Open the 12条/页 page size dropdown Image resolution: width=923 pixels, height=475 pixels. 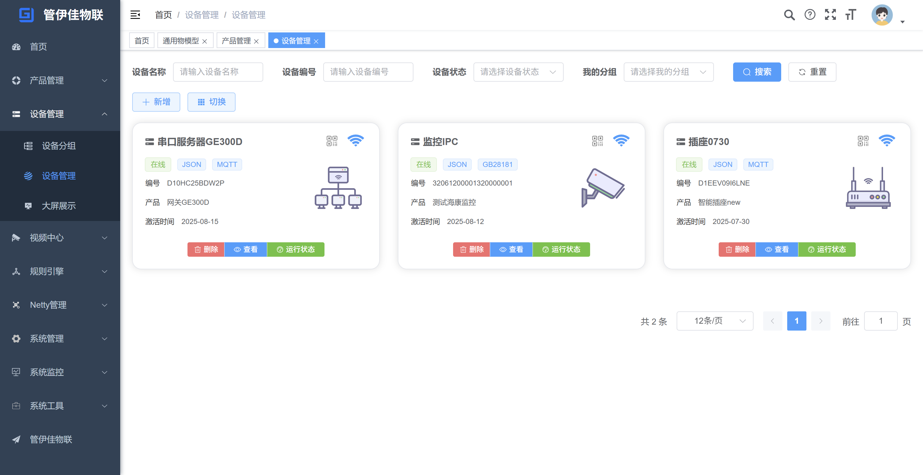(714, 321)
